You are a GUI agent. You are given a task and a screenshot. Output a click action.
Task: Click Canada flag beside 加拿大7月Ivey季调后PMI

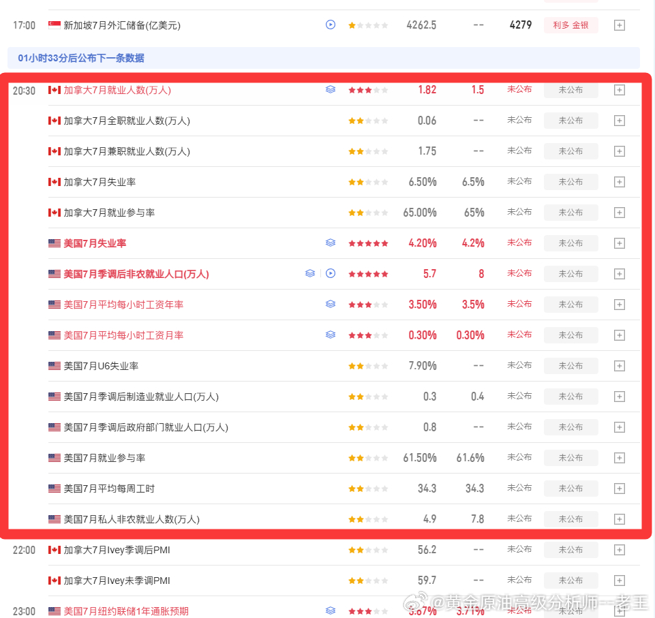55,550
